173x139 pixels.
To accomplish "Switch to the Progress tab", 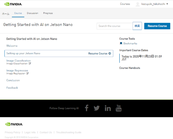I will pos(48,13).
